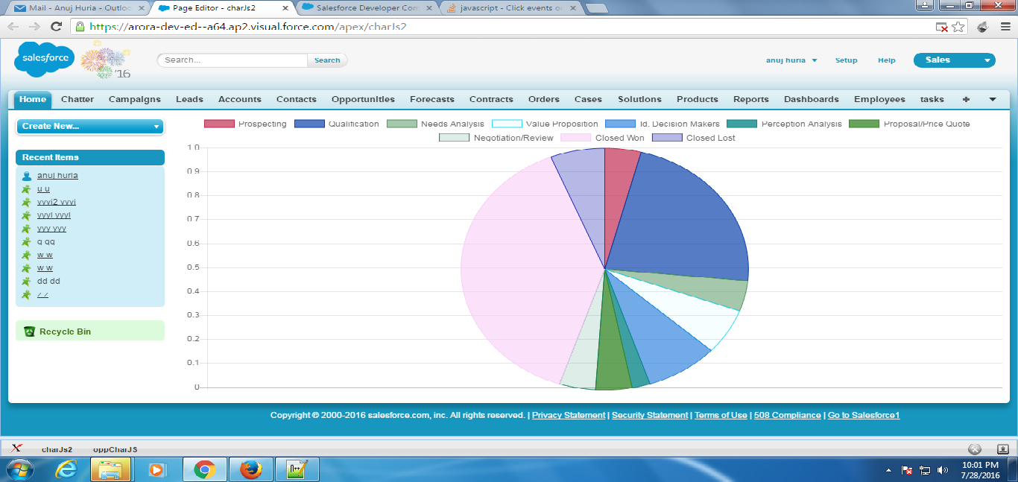Viewport: 1018px width, 482px height.
Task: Click the Closed Won legend color box
Action: click(x=575, y=138)
